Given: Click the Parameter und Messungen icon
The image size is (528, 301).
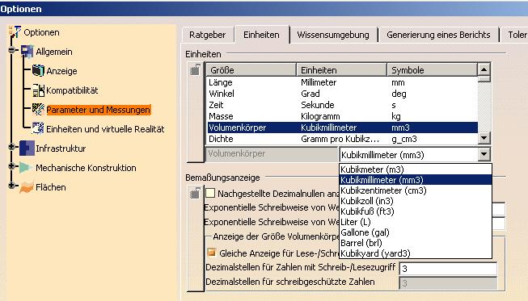Looking at the screenshot, I should click(x=38, y=109).
